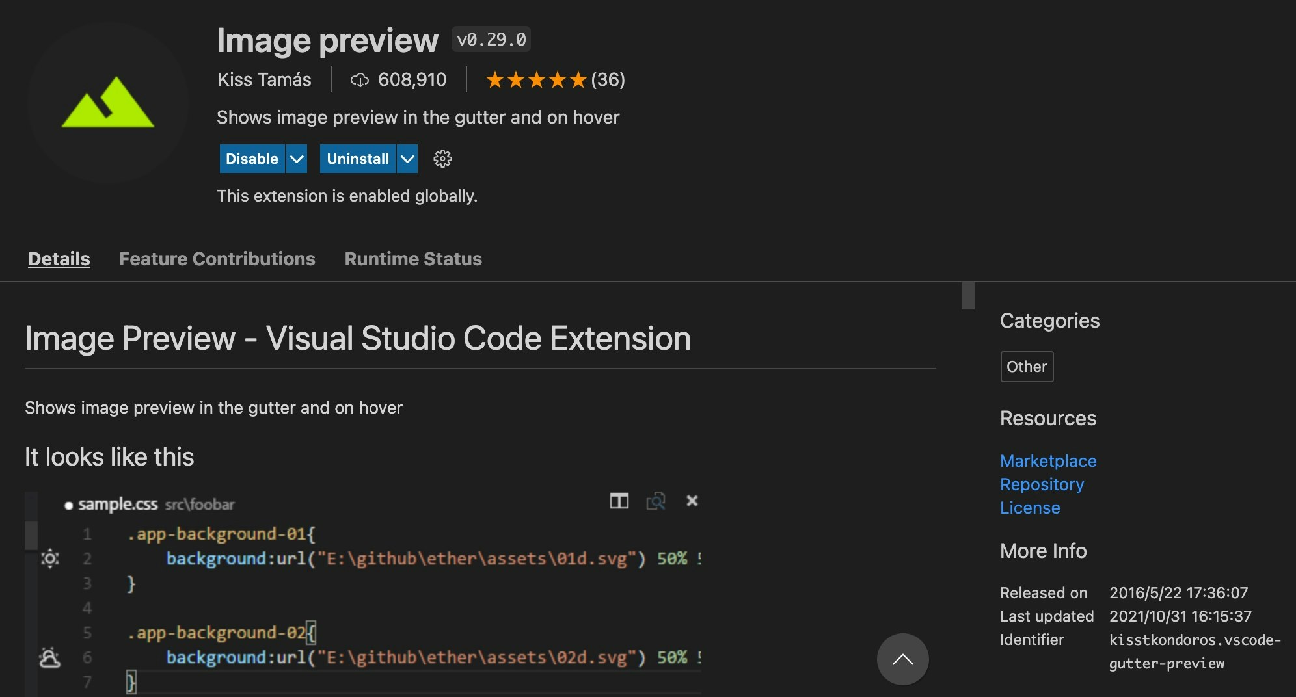The width and height of the screenshot is (1296, 697).
Task: Click 'This extension is enabled globally.' text
Action: (347, 196)
